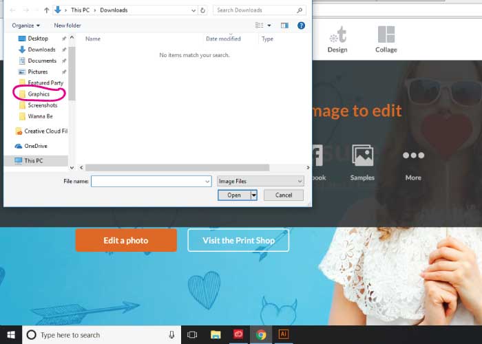
Task: Expand the Open button split arrow
Action: pos(253,195)
